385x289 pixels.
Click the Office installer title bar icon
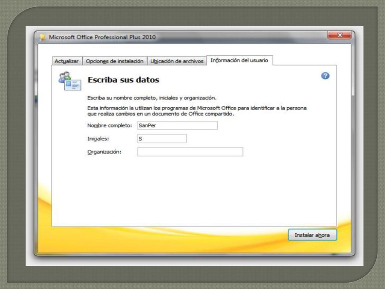tap(43, 37)
